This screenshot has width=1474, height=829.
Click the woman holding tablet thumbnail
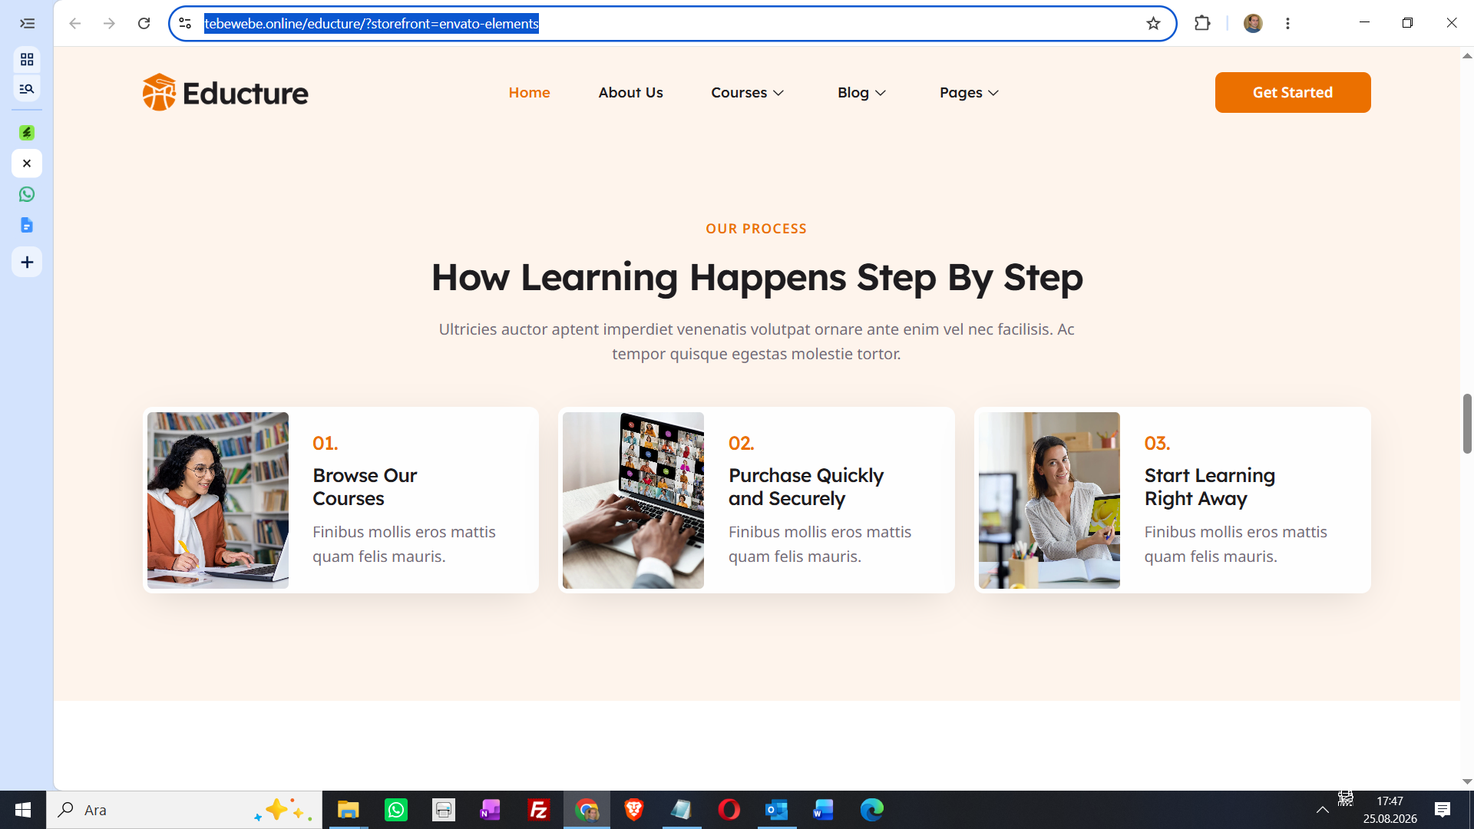(1049, 500)
